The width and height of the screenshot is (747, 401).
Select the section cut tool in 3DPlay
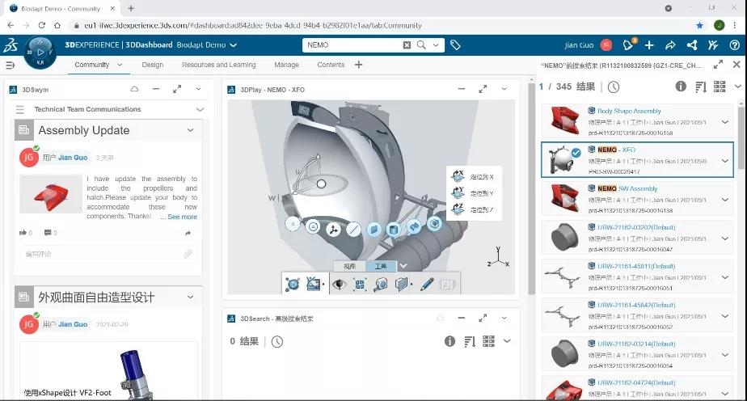403,285
